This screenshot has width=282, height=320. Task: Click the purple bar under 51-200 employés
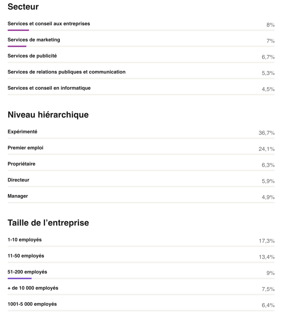click(20, 278)
